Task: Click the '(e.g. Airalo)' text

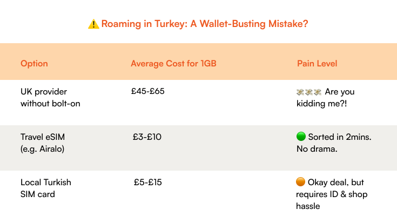Action: tap(42, 148)
